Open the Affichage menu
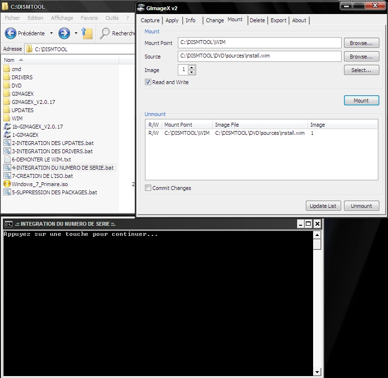The width and height of the screenshot is (388, 378). coord(62,18)
